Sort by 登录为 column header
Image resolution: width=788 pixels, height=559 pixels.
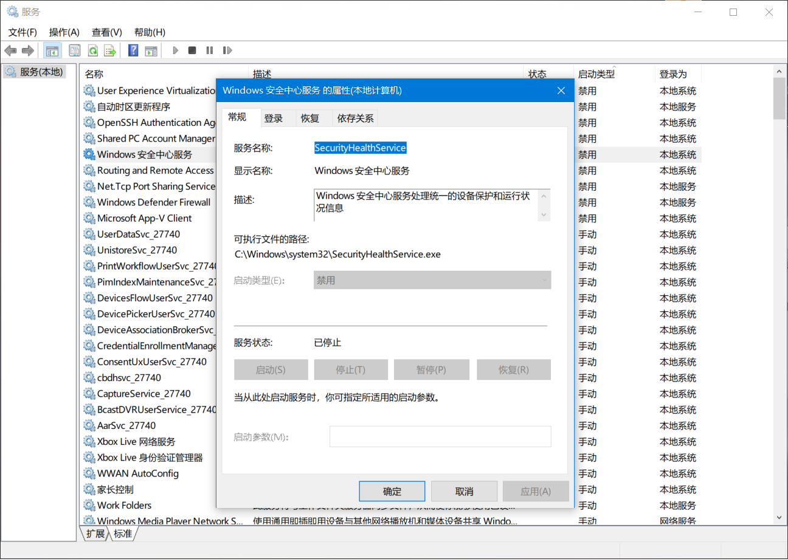click(678, 74)
